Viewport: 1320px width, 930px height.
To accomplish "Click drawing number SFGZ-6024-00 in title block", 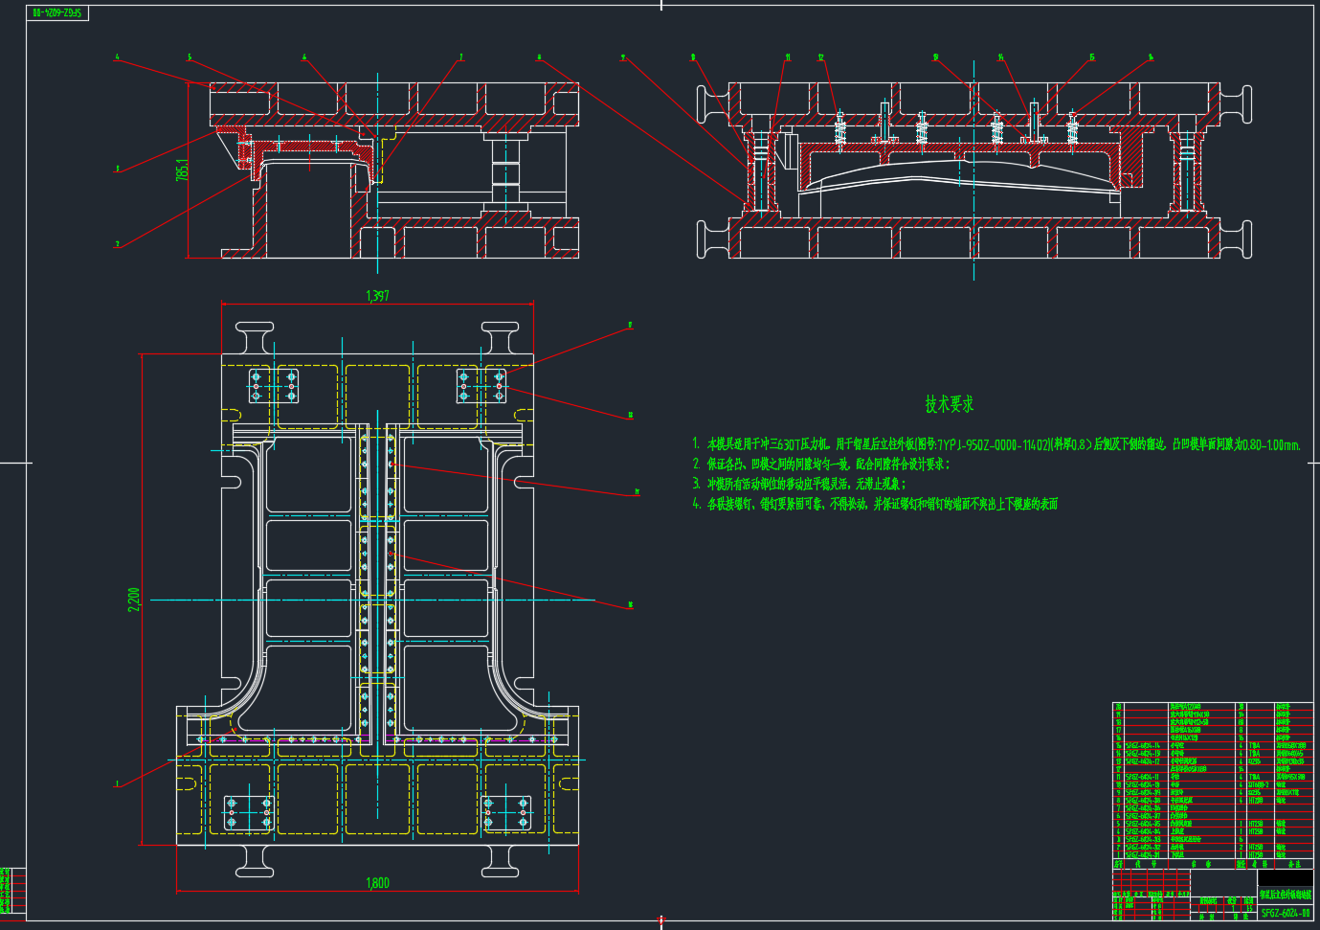I will (x=1285, y=913).
